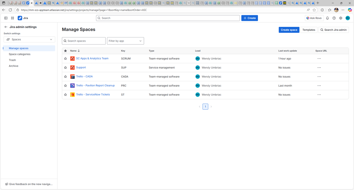Open Jira settings gear icon
This screenshot has width=354, height=190.
coord(341,18)
